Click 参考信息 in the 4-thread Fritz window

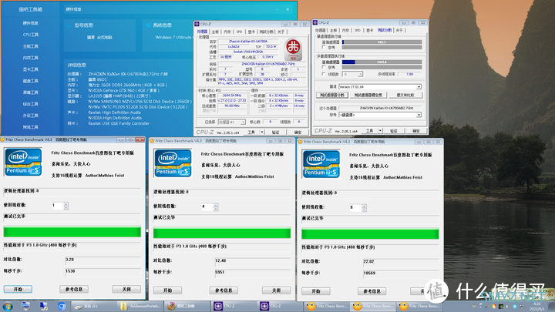pos(224,290)
